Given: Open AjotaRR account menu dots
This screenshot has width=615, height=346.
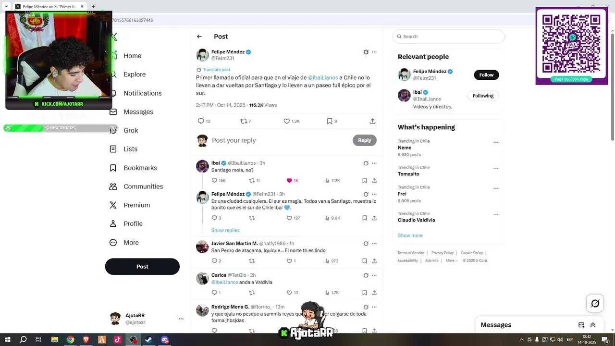Looking at the screenshot, I should (x=181, y=319).
